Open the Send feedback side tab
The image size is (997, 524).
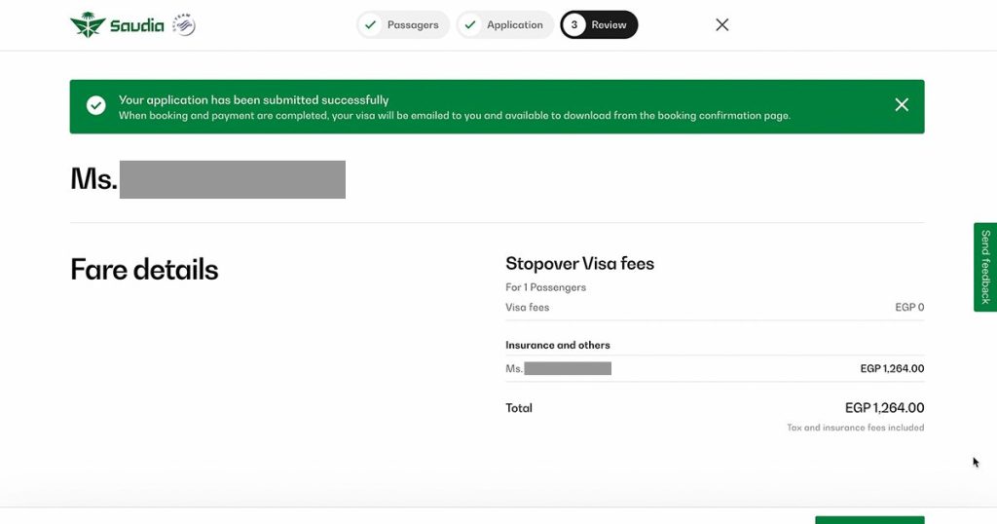(x=985, y=267)
